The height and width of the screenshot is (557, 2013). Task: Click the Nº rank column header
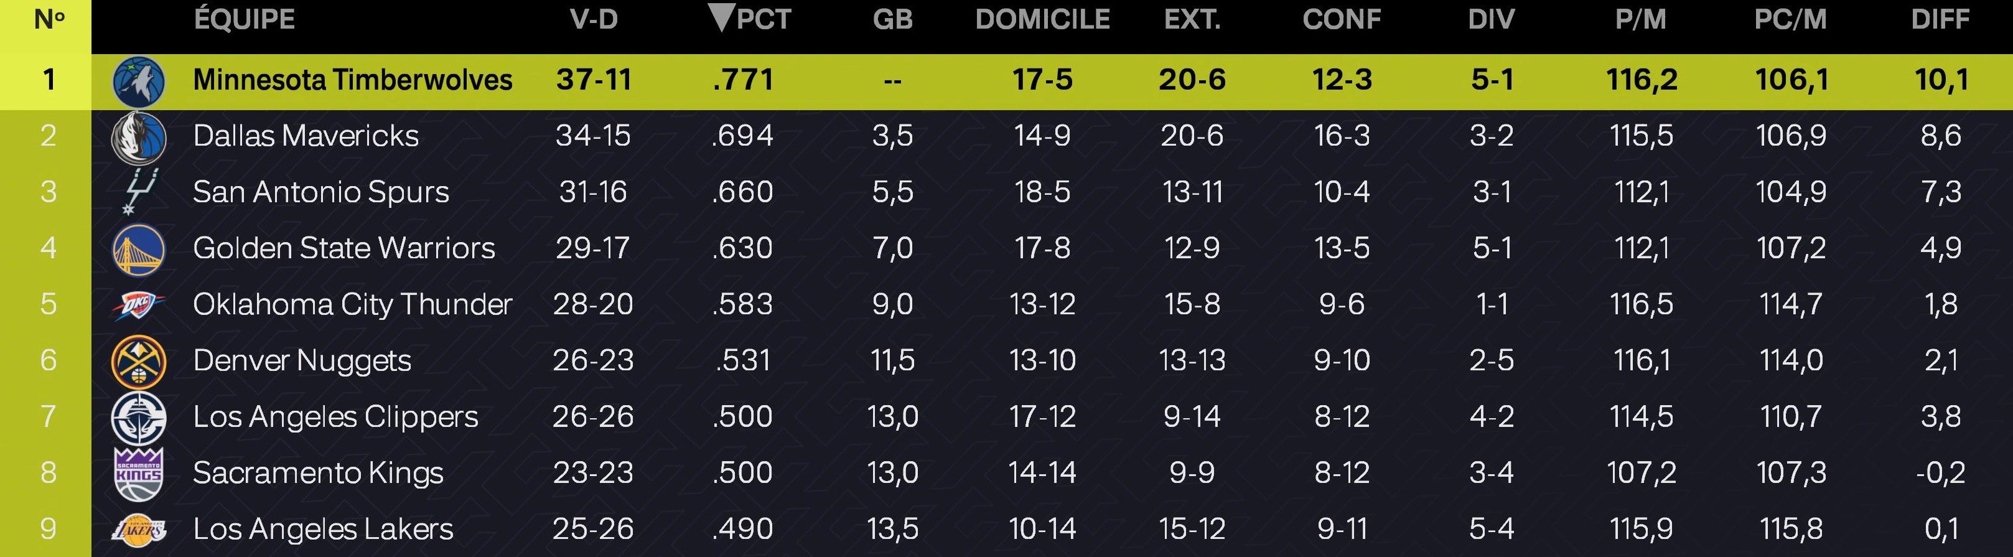click(49, 19)
